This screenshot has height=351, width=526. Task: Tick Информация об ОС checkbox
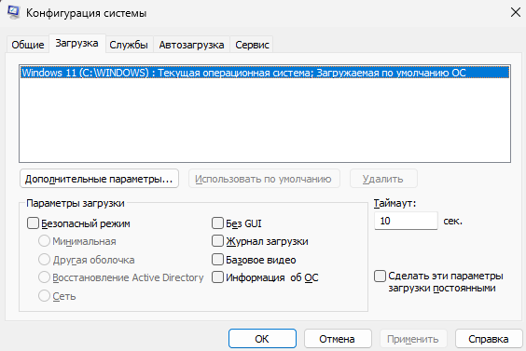pyautogui.click(x=217, y=277)
